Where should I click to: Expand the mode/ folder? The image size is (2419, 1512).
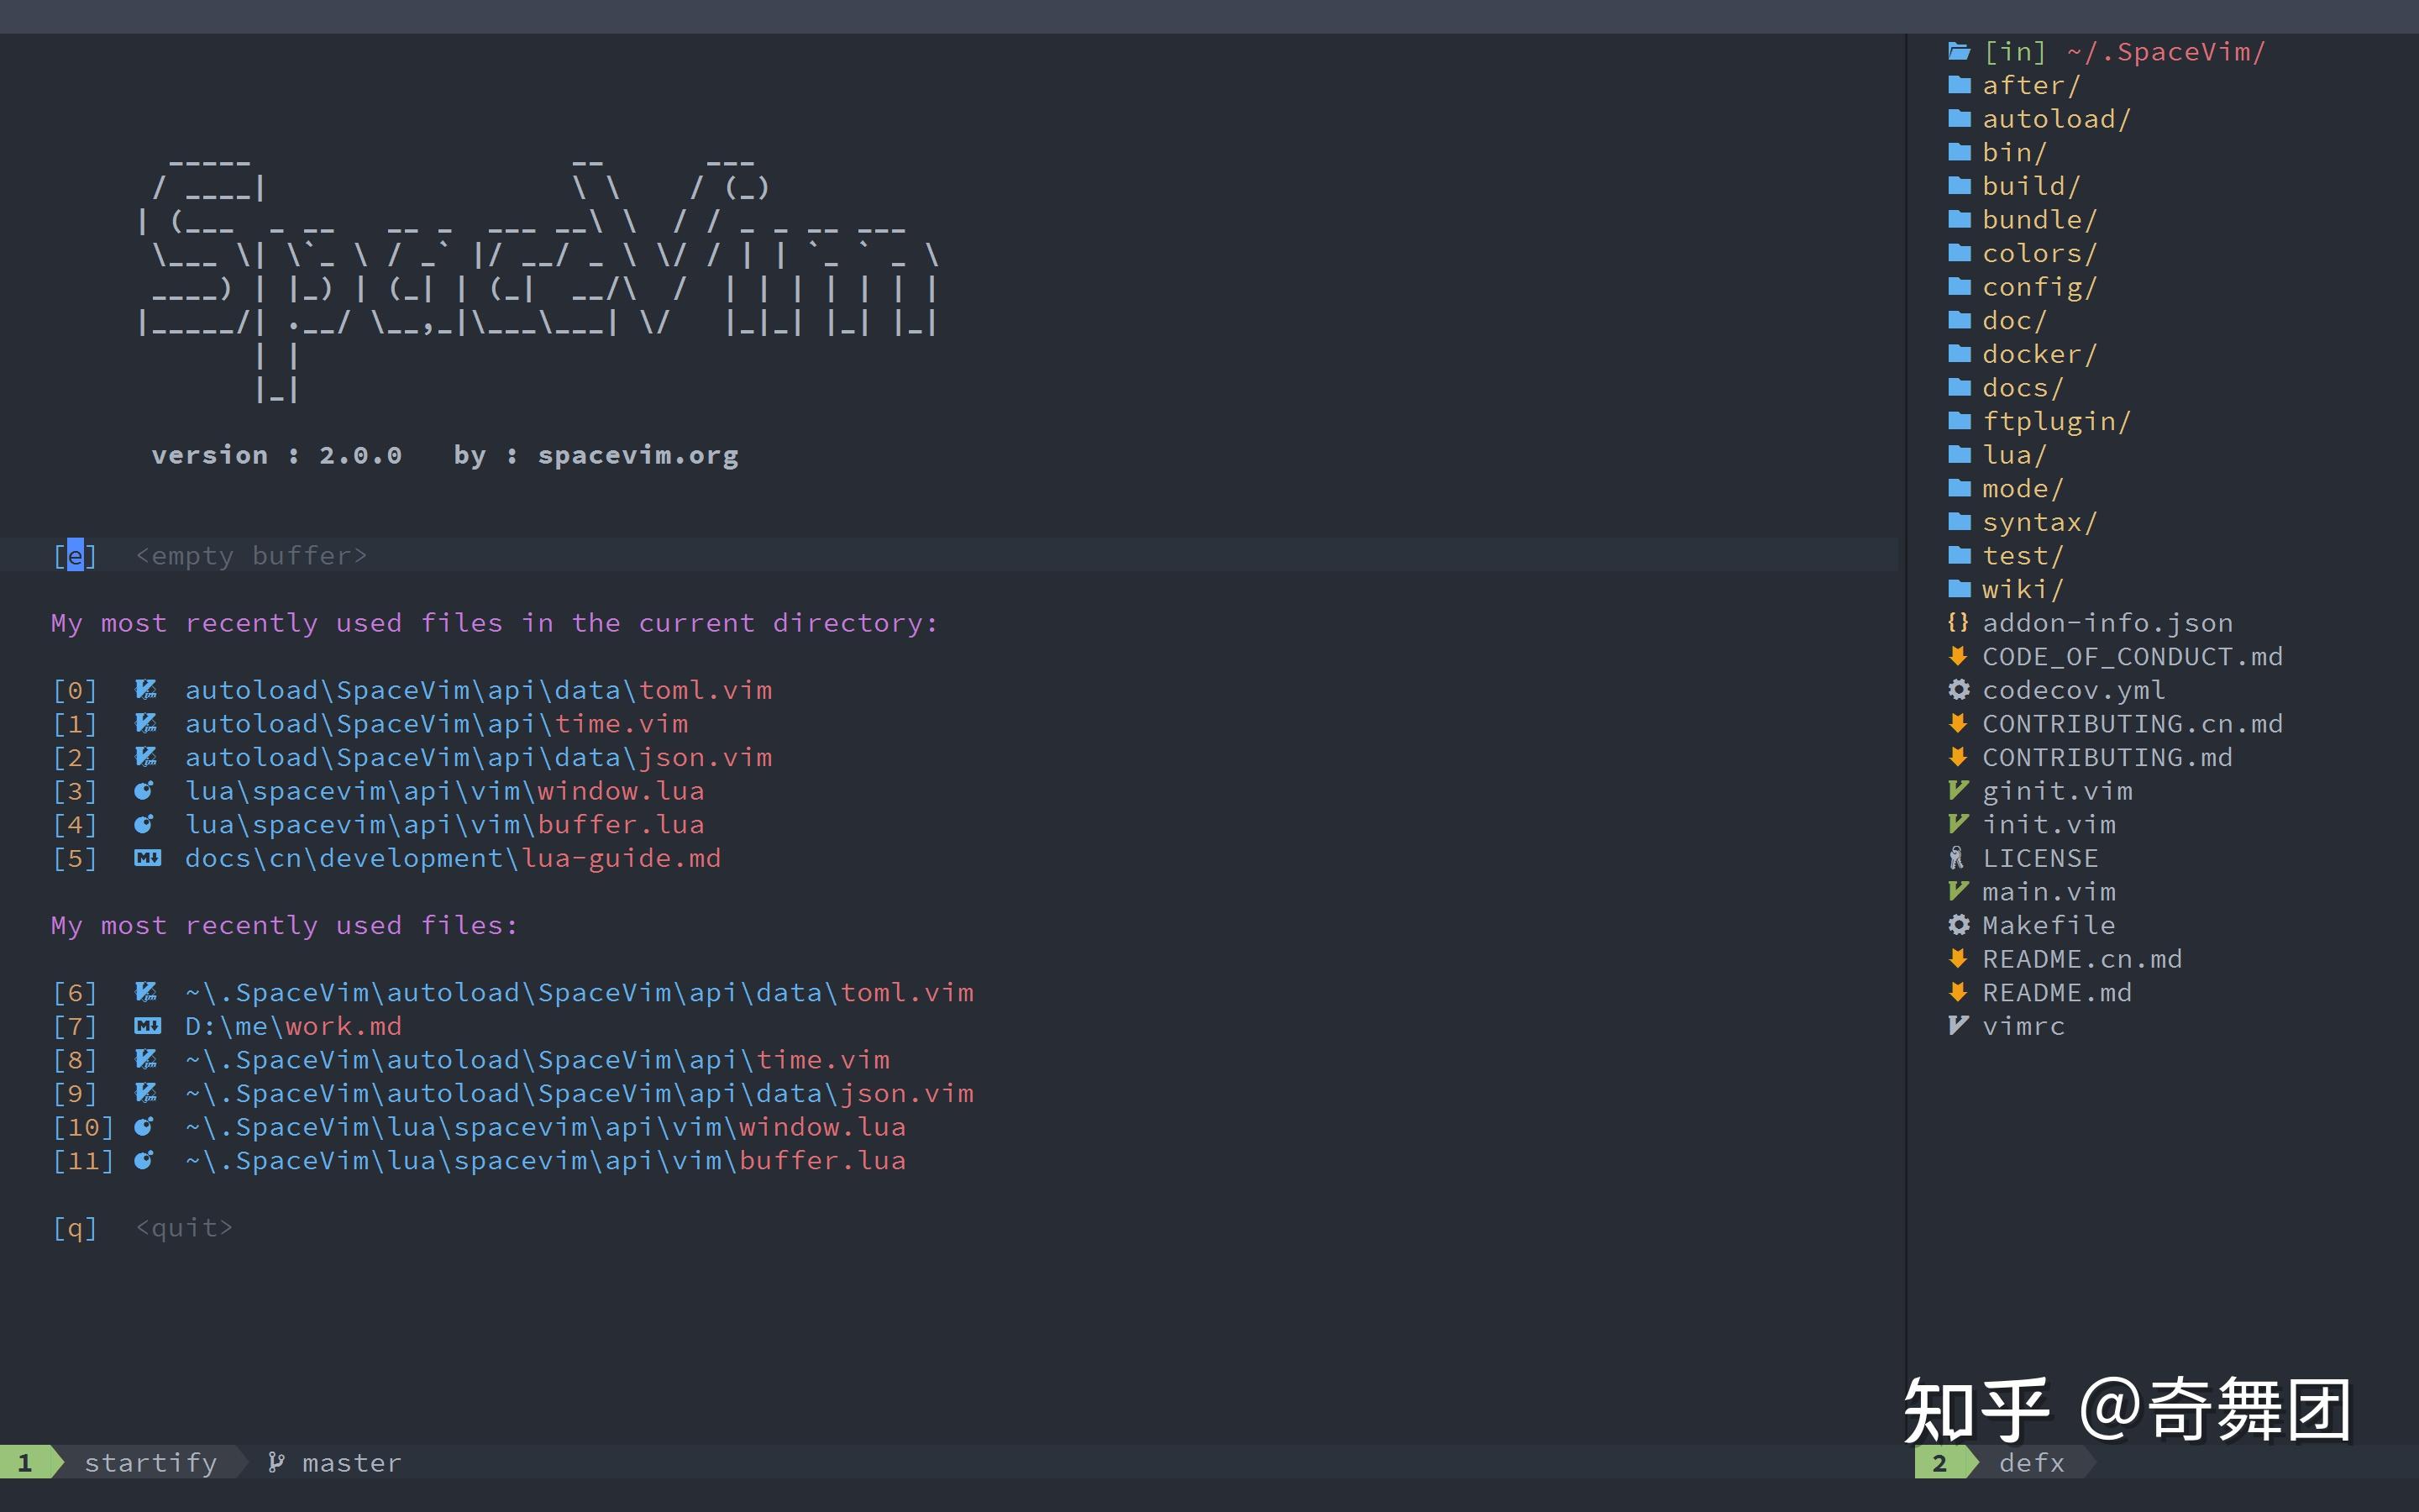point(2023,488)
